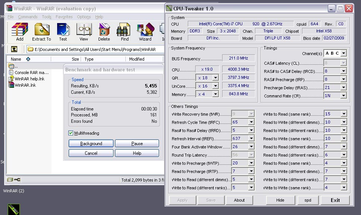Pause the benchmark test
The height and width of the screenshot is (215, 361).
click(137, 144)
